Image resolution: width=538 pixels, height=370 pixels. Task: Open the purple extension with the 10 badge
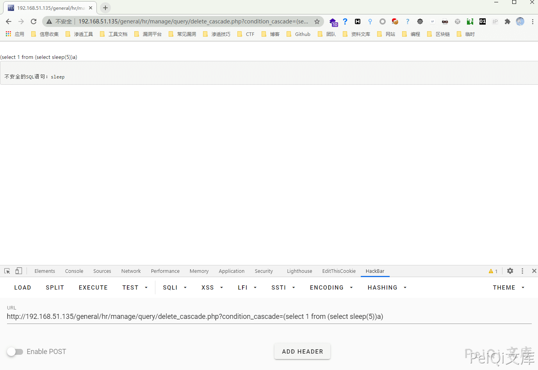[333, 22]
